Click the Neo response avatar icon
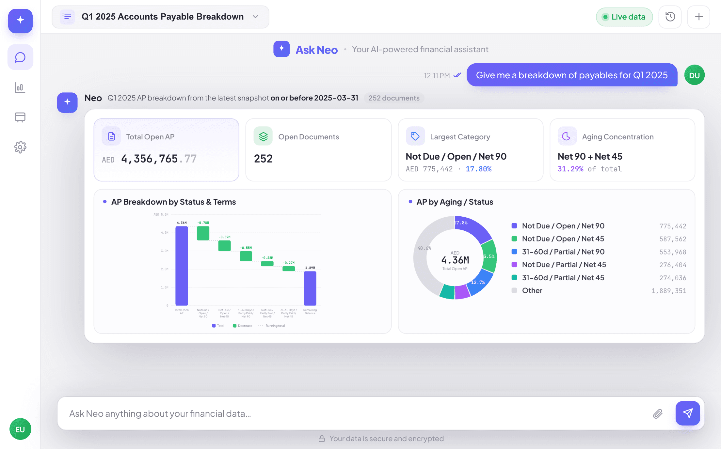 (x=67, y=102)
